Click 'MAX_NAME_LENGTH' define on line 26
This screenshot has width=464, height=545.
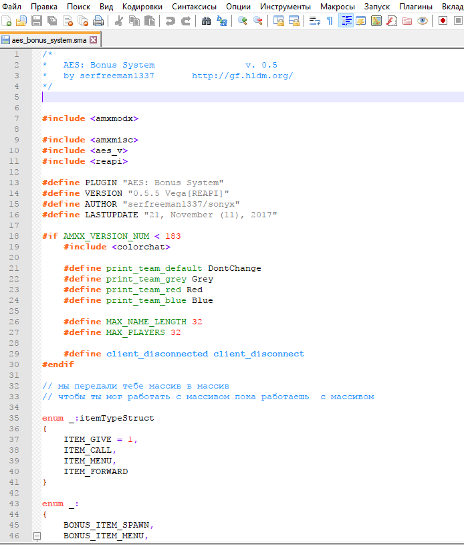coord(146,322)
